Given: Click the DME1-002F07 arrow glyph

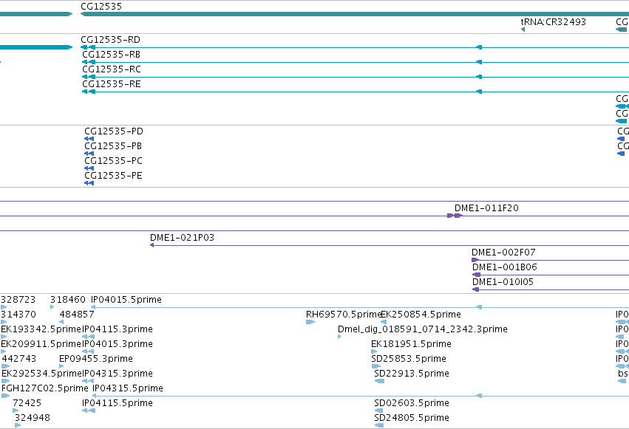Looking at the screenshot, I should tap(475, 260).
